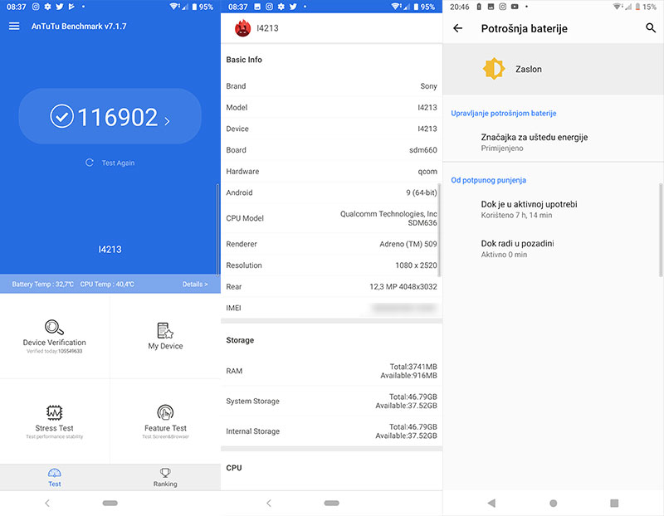The width and height of the screenshot is (664, 516).
Task: Switch to the Test tab
Action: pos(55,478)
